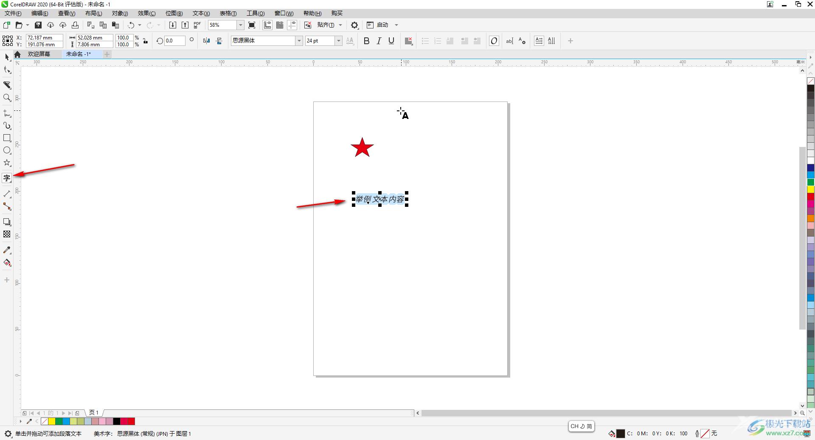Open the Options gear icon
This screenshot has width=815, height=440.
pyautogui.click(x=354, y=25)
